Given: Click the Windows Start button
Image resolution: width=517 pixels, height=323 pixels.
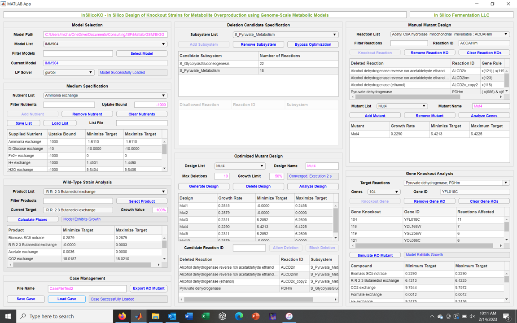Looking at the screenshot, I should tap(8, 316).
